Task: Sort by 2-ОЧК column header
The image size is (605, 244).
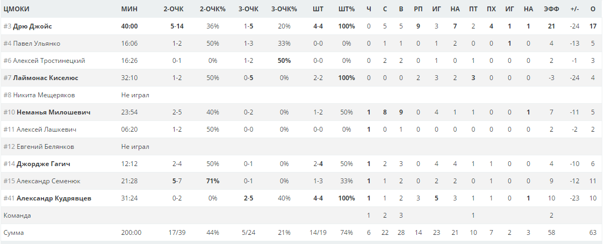Action: (174, 9)
